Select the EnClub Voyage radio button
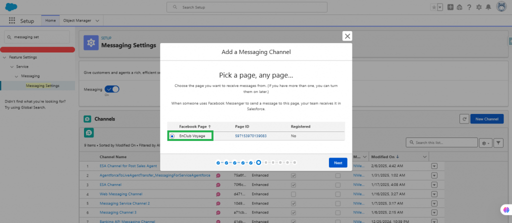Image resolution: width=512 pixels, height=223 pixels. pyautogui.click(x=172, y=136)
